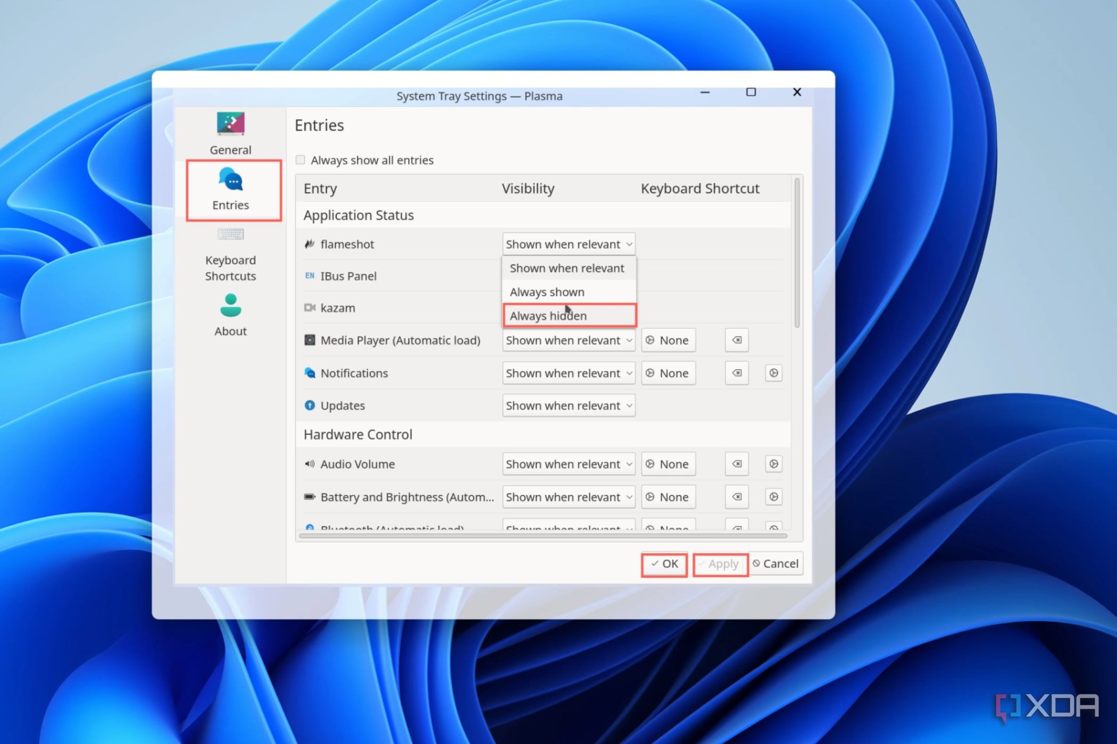Screen dimensions: 1117x744
Task: Click the backspace icon to clear Media Player shortcut
Action: [737, 340]
